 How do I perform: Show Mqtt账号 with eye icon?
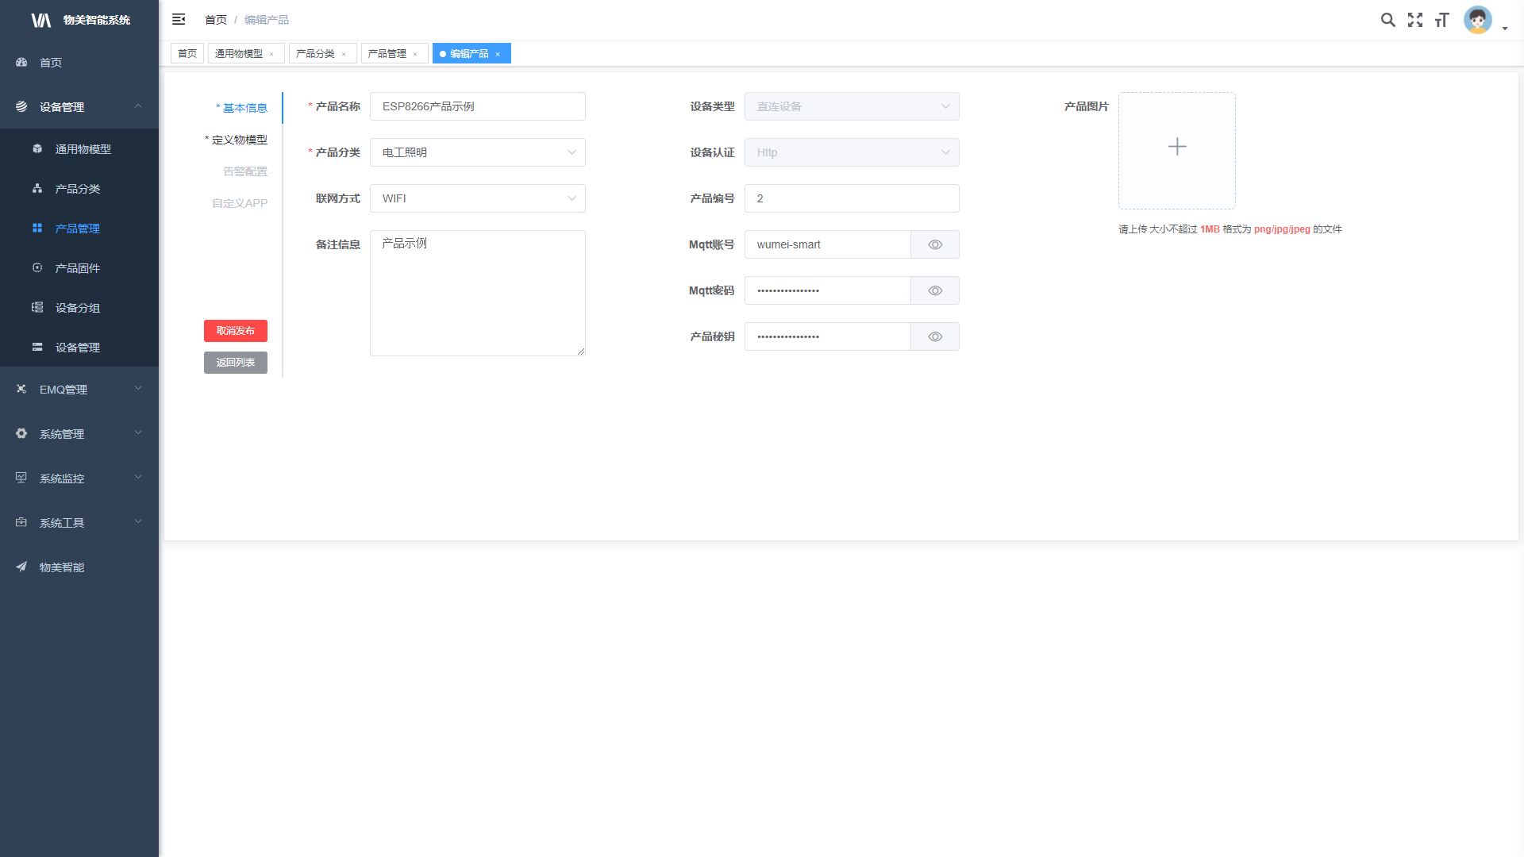click(x=935, y=244)
